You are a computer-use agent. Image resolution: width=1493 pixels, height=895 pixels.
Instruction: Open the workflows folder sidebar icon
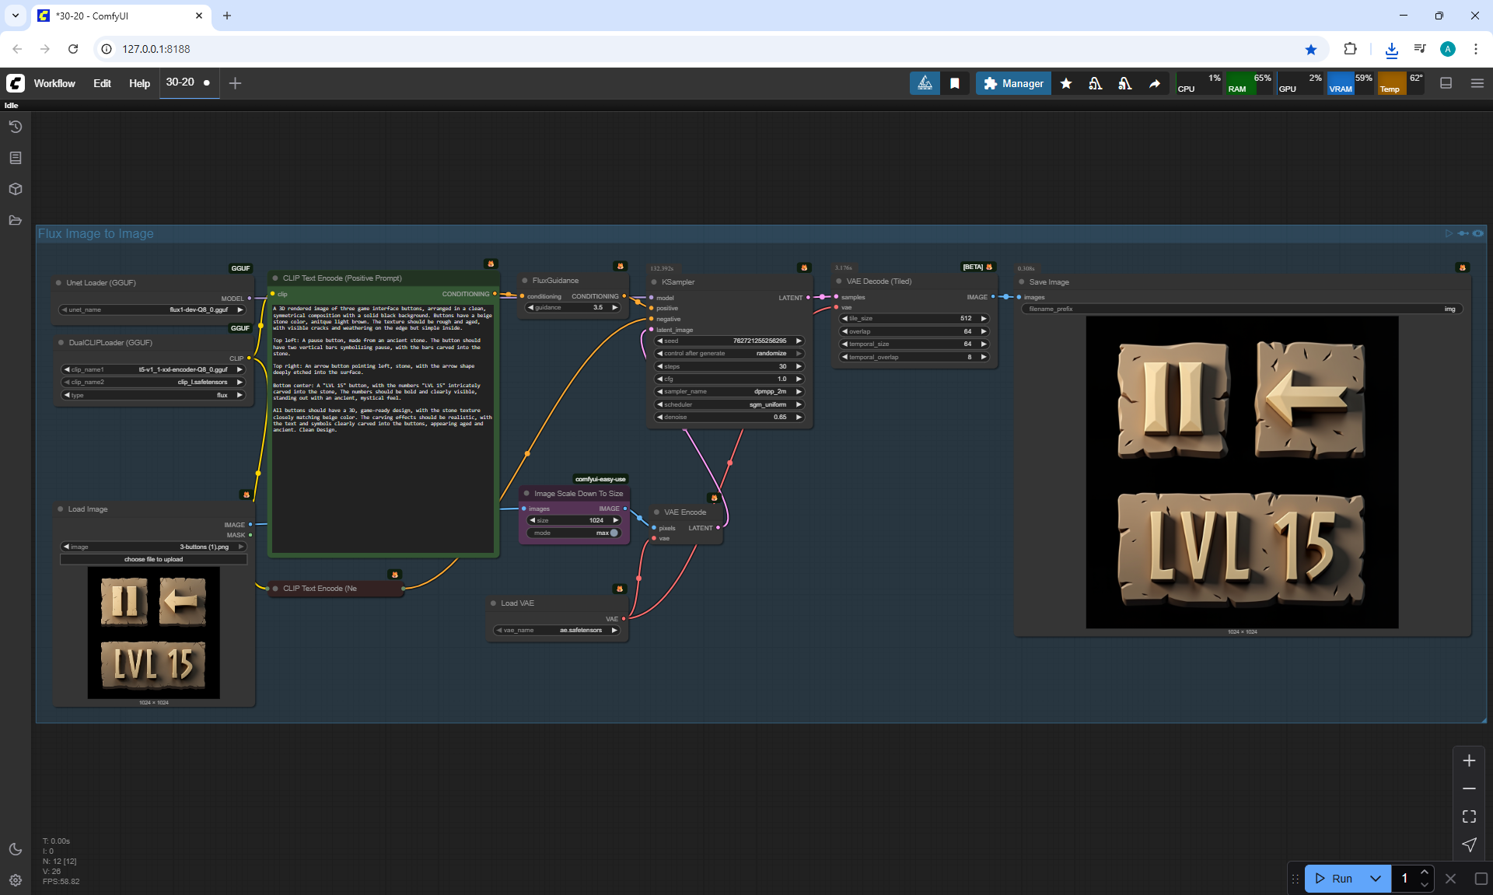(x=15, y=220)
